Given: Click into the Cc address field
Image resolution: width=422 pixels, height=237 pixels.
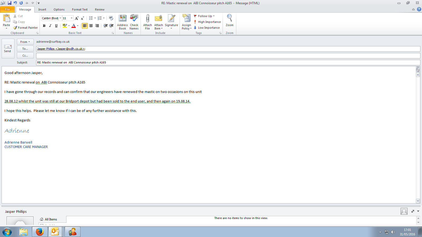Looking at the screenshot, I should click(x=228, y=56).
